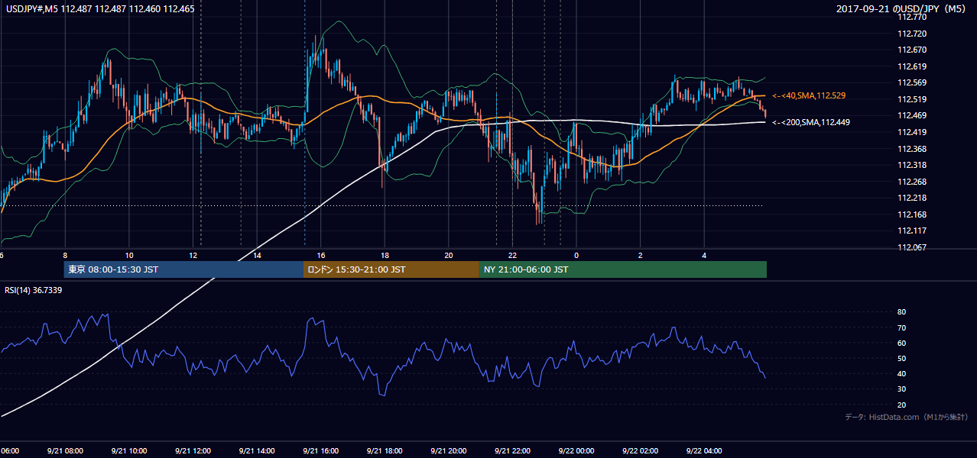Viewport: 977px width, 458px height.
Task: Click the RSI 40 level label
Action: [x=901, y=373]
